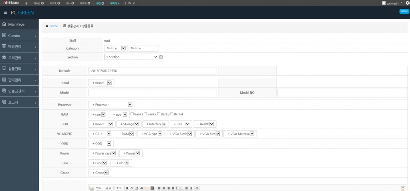Open the RAM + size dropdown

[119, 115]
